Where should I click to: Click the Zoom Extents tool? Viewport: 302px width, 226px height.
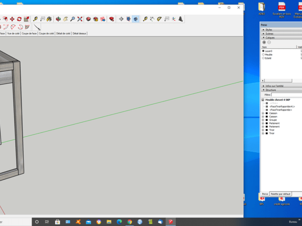point(80,19)
